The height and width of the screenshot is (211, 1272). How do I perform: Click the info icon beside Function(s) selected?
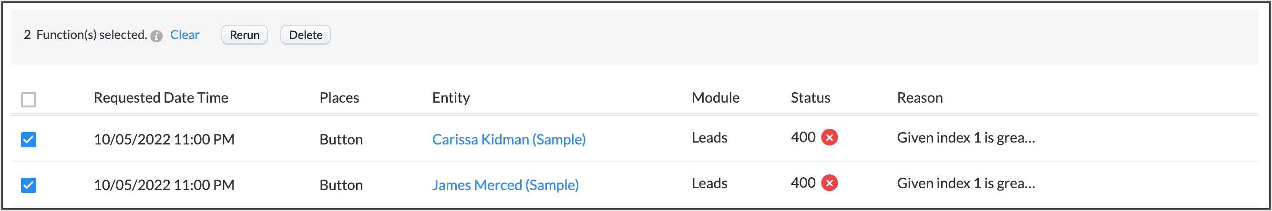click(x=156, y=36)
